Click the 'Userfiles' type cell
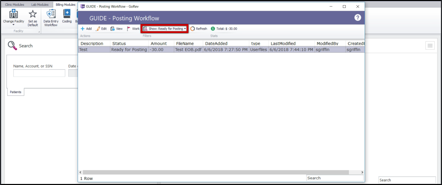This screenshot has width=442, height=185. [259, 50]
